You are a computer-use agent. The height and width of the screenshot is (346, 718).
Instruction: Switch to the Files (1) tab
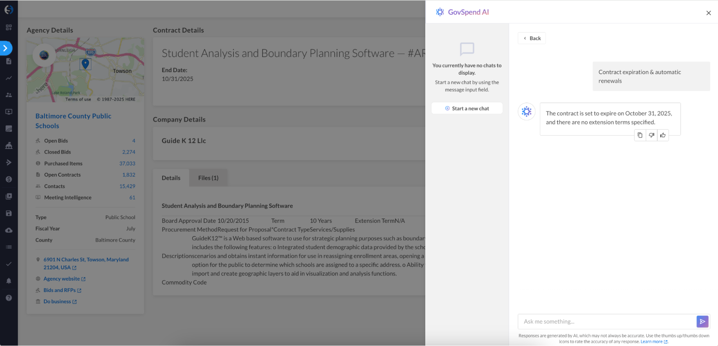point(208,178)
